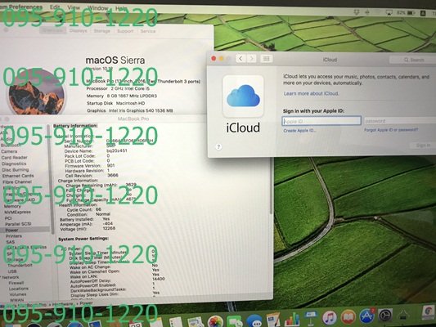Click the battery status in the menu bar
The height and width of the screenshot is (327, 436).
pos(406,13)
